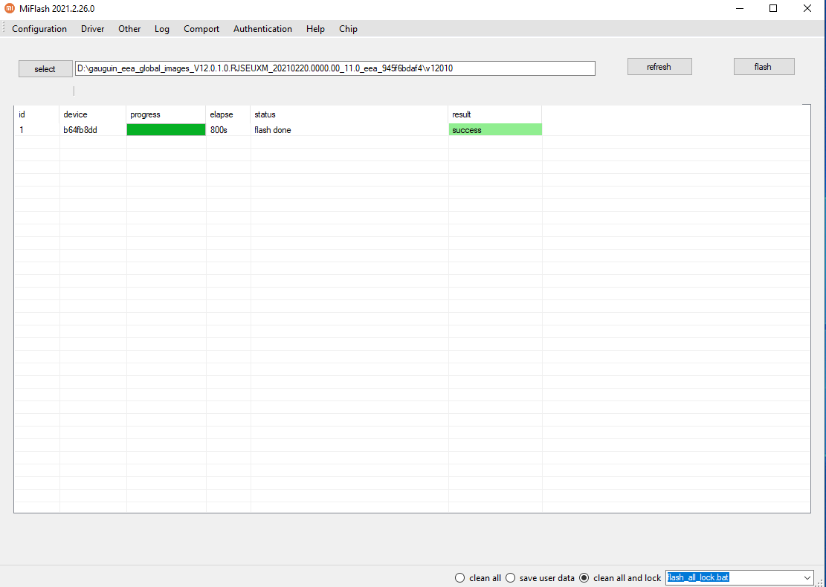
Task: Click the device column header
Action: pyautogui.click(x=93, y=114)
